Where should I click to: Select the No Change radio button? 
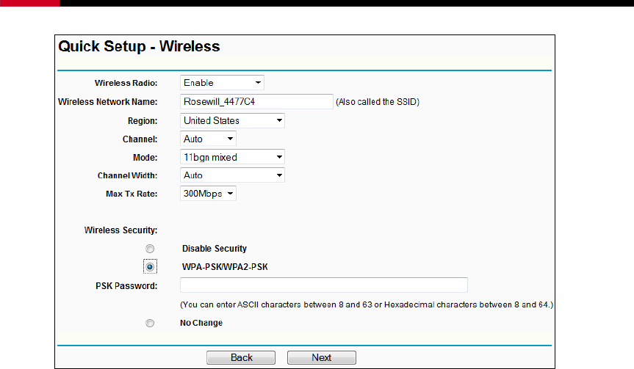point(150,323)
